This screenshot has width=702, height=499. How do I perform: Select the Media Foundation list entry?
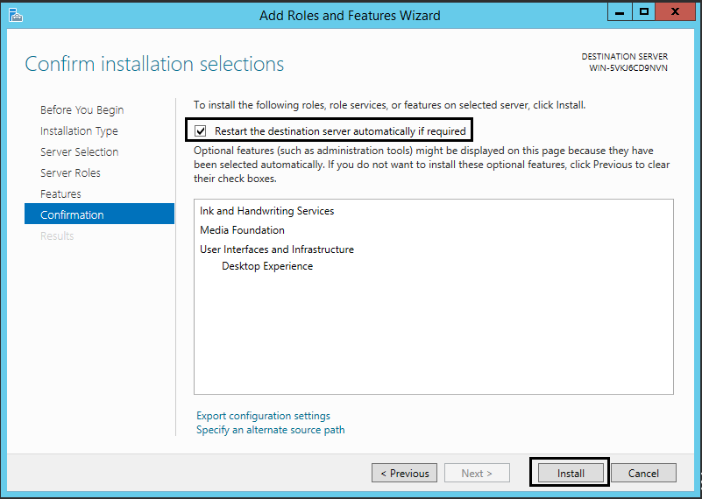(242, 230)
